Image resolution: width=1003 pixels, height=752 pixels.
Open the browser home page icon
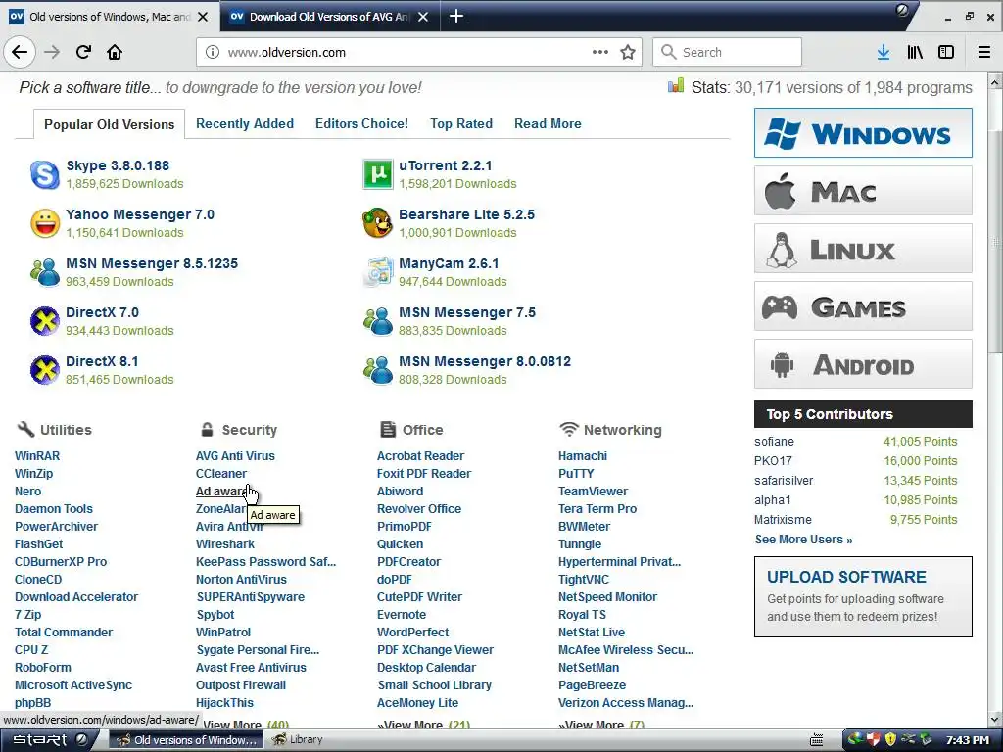coord(115,52)
